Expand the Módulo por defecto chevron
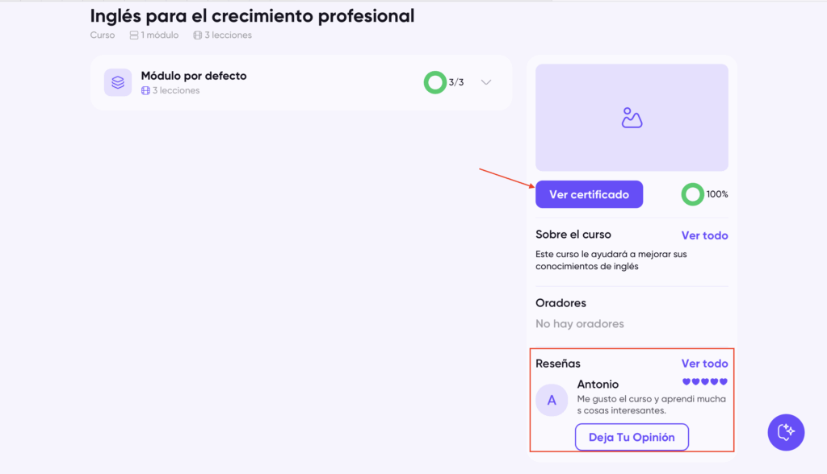The height and width of the screenshot is (474, 827). coord(486,82)
